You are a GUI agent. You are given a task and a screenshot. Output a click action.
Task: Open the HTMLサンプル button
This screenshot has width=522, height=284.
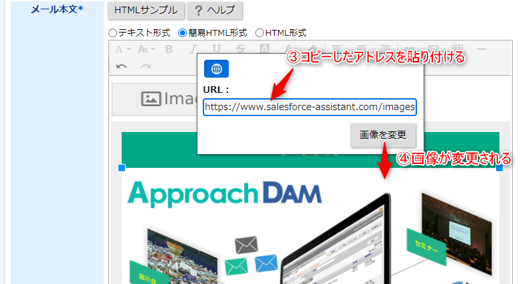pyautogui.click(x=146, y=11)
